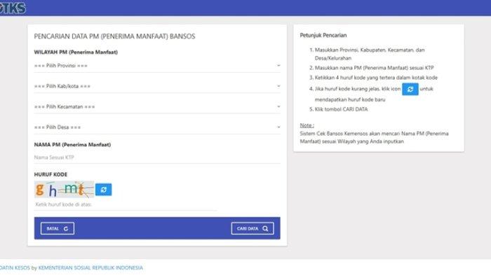Image resolution: width=491 pixels, height=275 pixels.
Task: Expand the Pilih Desa dropdown
Action: coord(157,127)
